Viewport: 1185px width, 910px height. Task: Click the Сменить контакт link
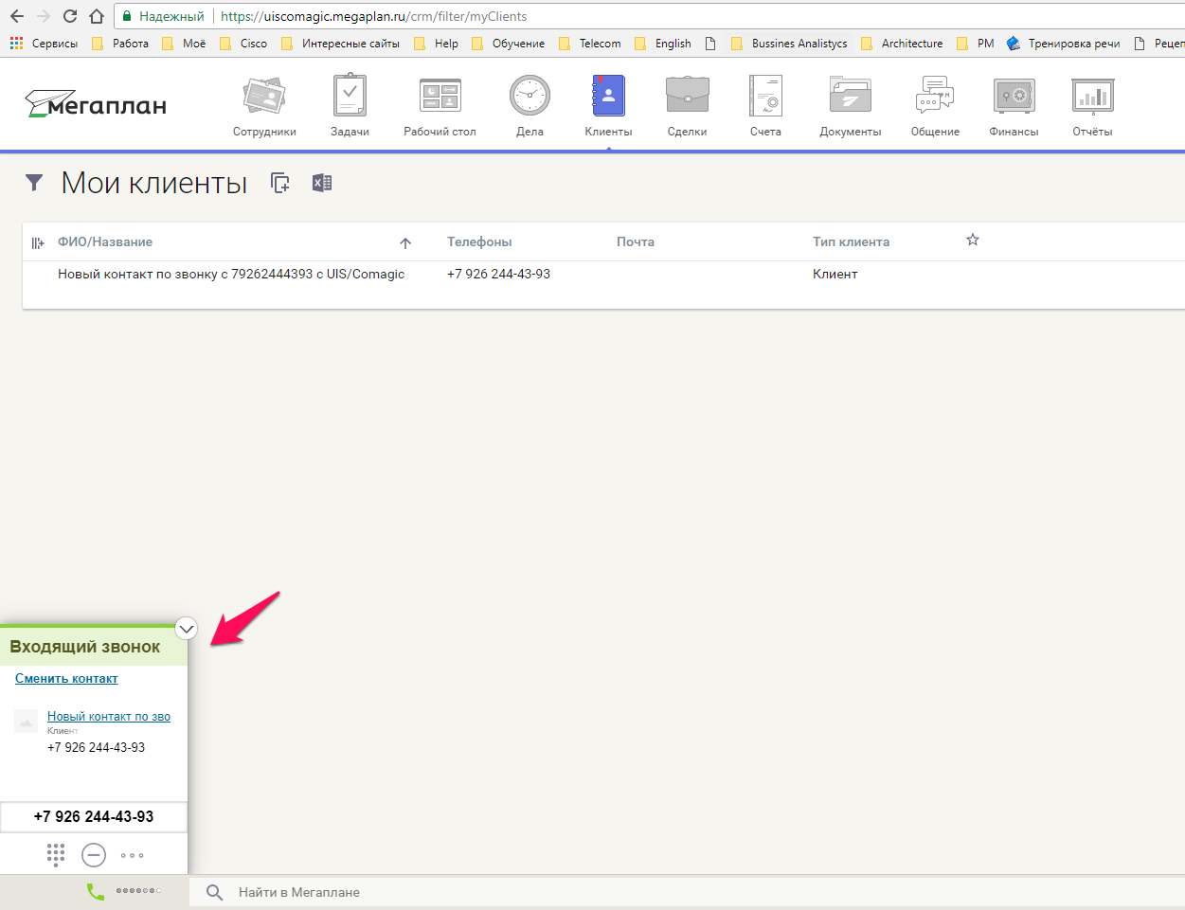(66, 679)
